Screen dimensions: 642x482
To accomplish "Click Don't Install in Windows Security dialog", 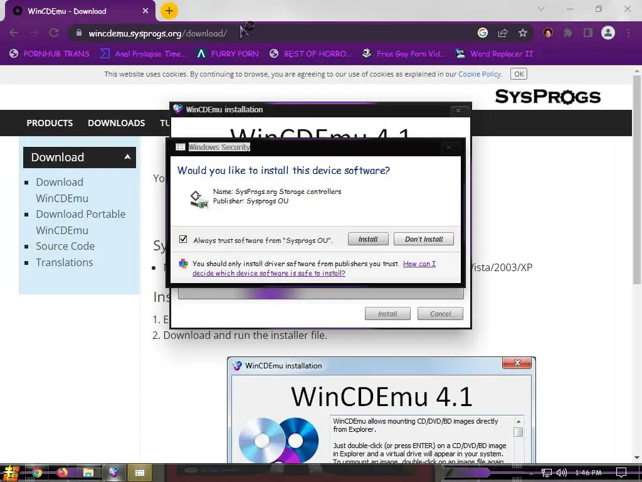I will click(423, 239).
